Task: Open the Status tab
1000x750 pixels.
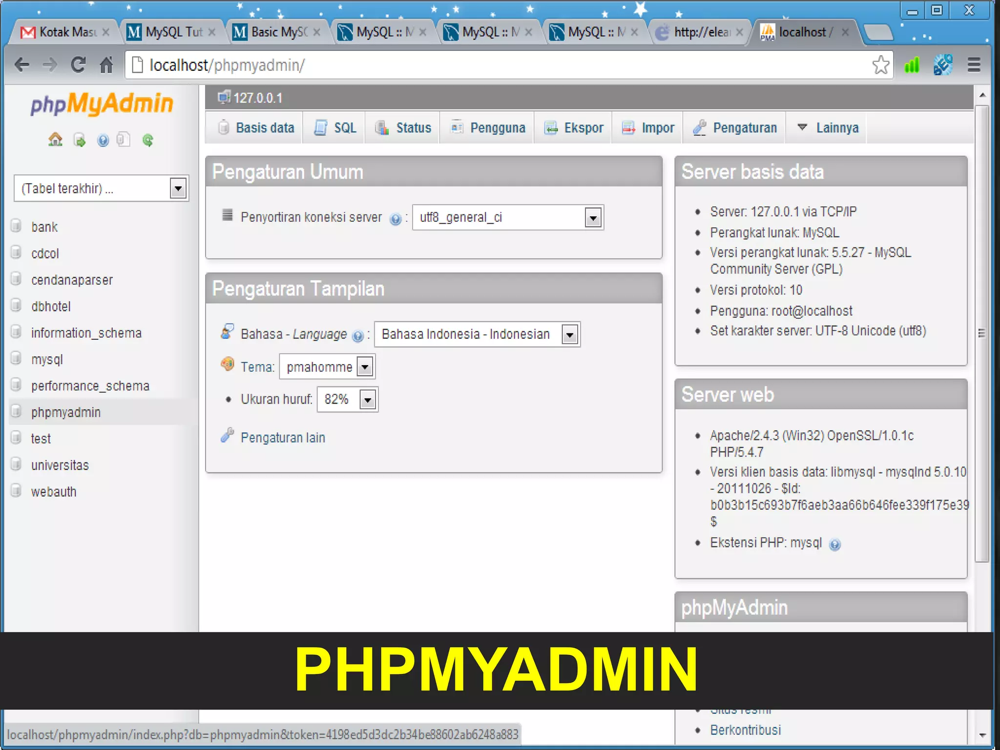Action: 403,128
